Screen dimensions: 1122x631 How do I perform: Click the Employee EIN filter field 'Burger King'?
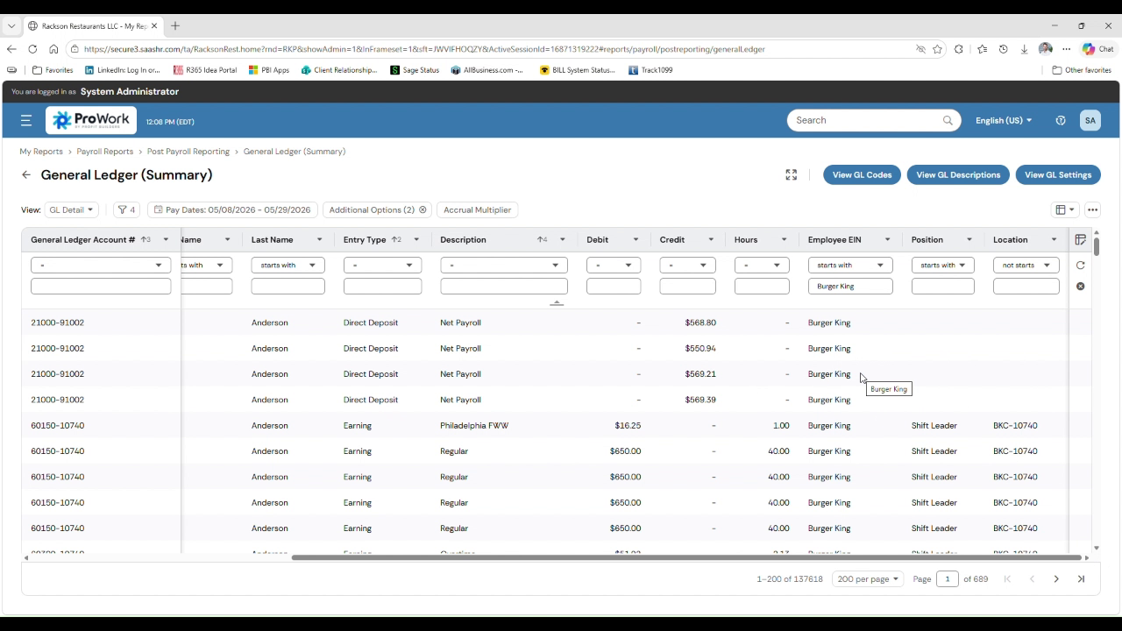click(850, 286)
